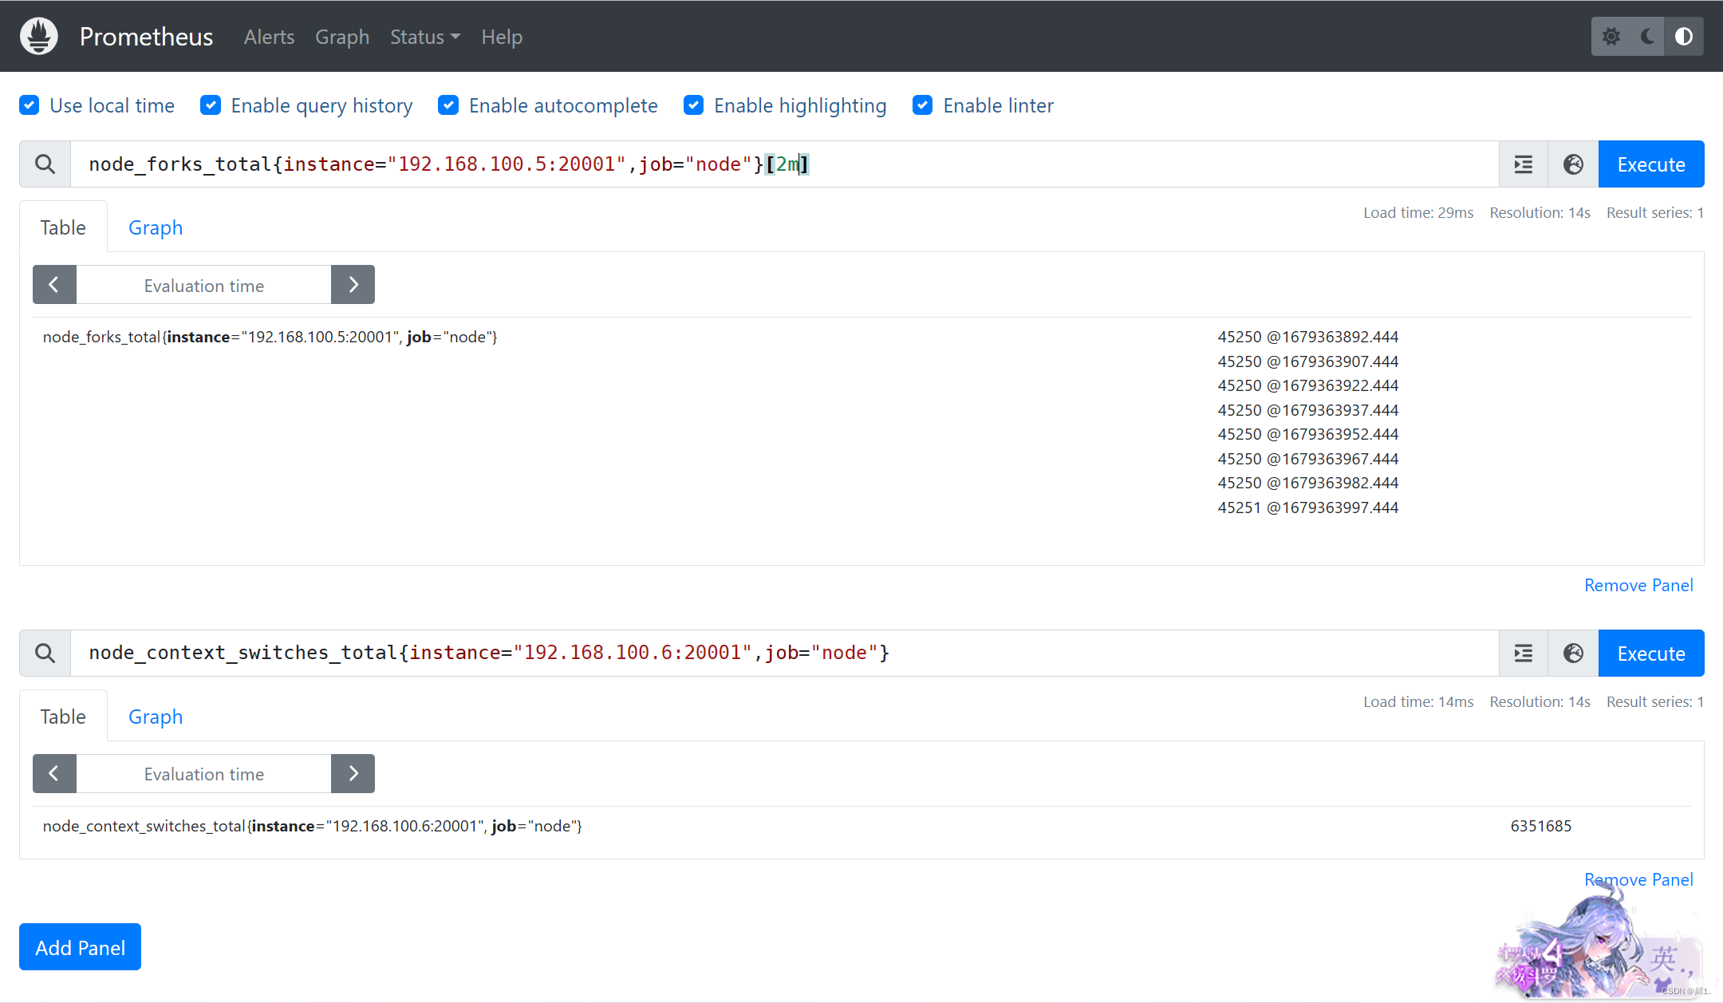1723x1003 pixels.
Task: Format the node_forks_total query expression
Action: point(1524,164)
